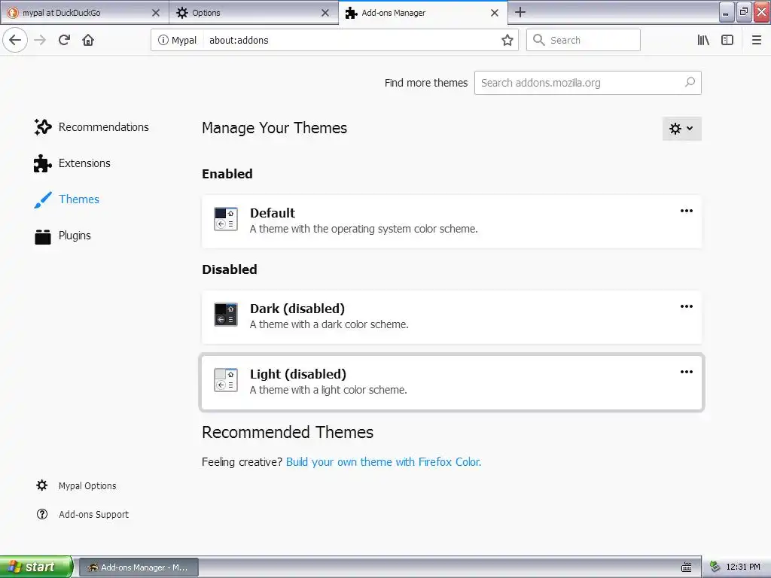Open the Library icon
Viewport: 771px width, 578px height.
point(703,40)
